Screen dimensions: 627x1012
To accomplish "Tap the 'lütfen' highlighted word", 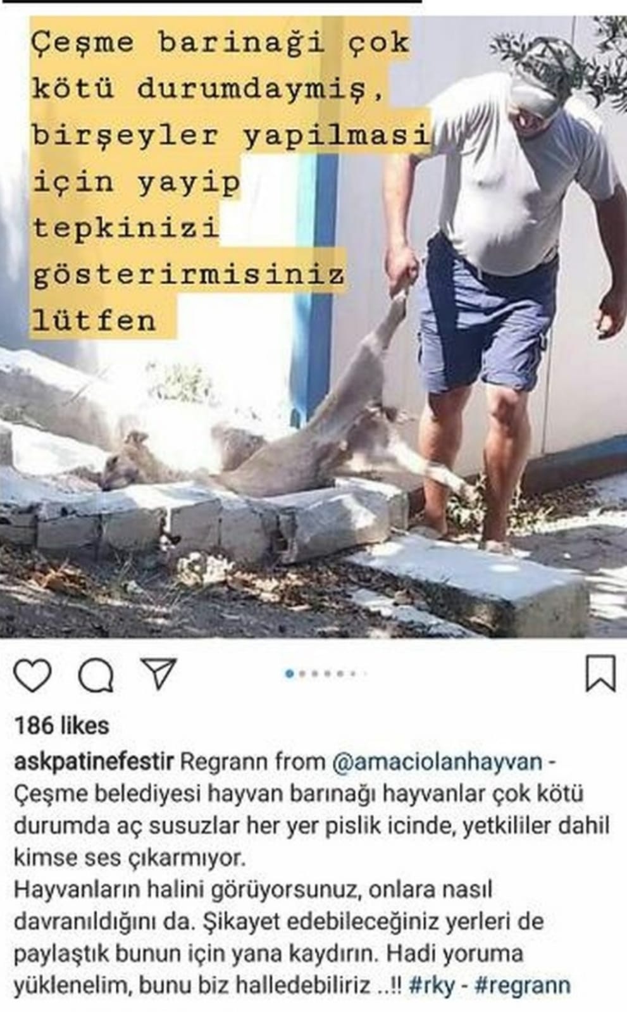I will point(94,321).
